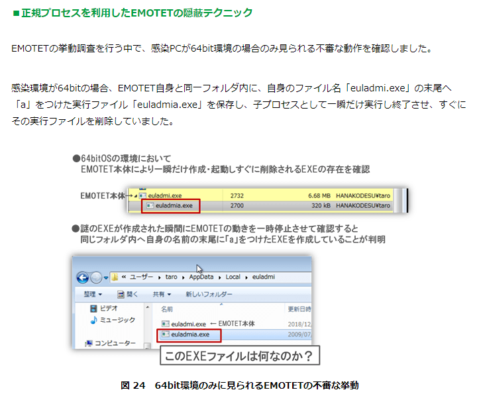Click 新しいフォルダー in the toolbar
The width and height of the screenshot is (479, 396).
click(207, 293)
